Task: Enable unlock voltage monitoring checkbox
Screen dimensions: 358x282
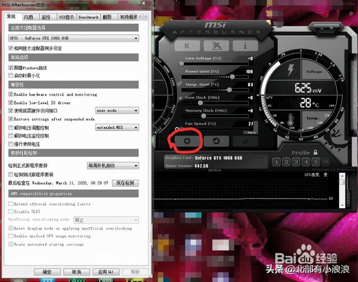Action: click(11, 135)
